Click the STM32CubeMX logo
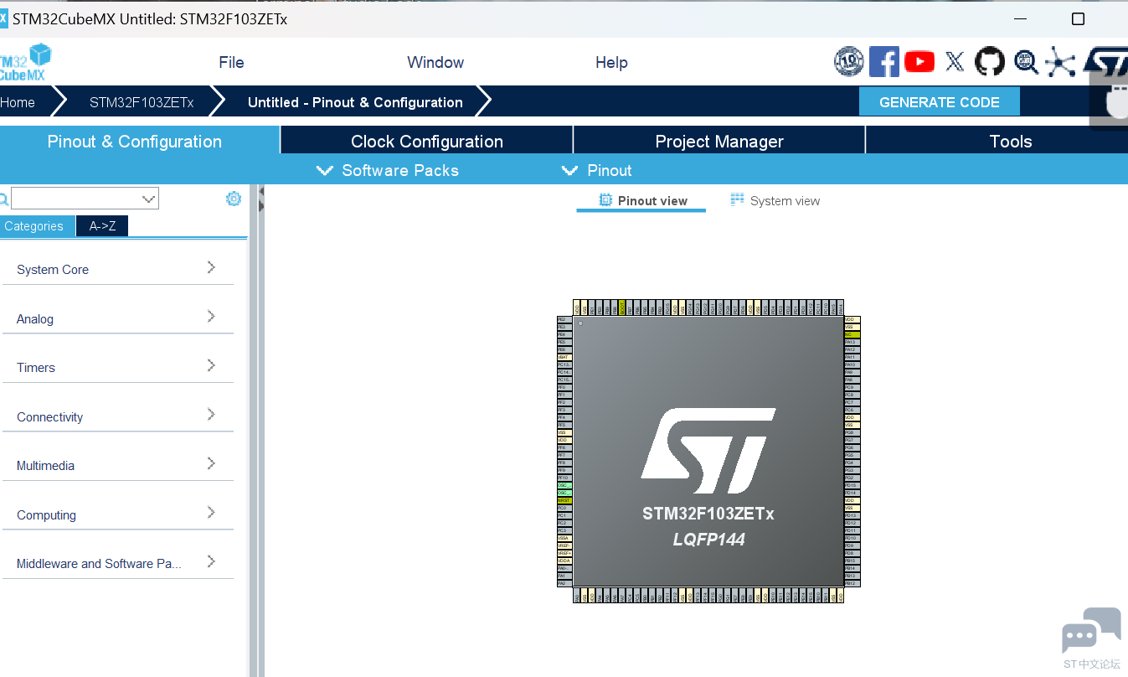Screen dimensions: 1128x677 point(25,62)
